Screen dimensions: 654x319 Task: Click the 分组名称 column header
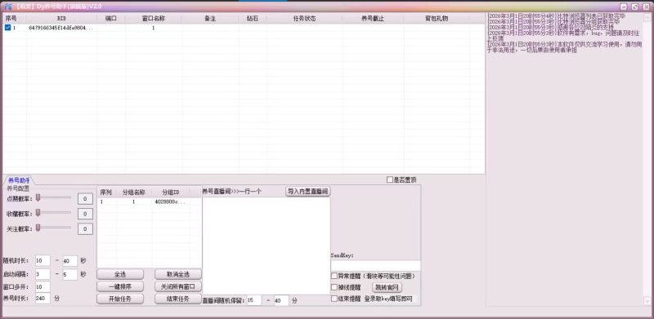133,193
